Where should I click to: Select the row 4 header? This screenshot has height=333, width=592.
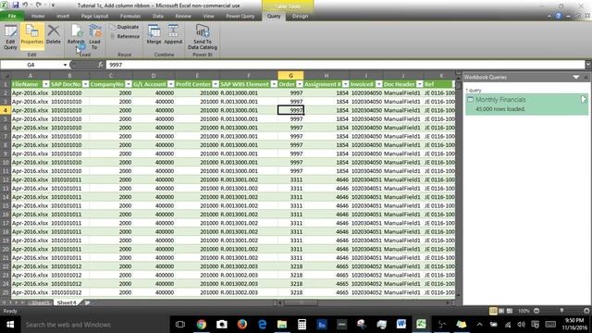pyautogui.click(x=6, y=110)
